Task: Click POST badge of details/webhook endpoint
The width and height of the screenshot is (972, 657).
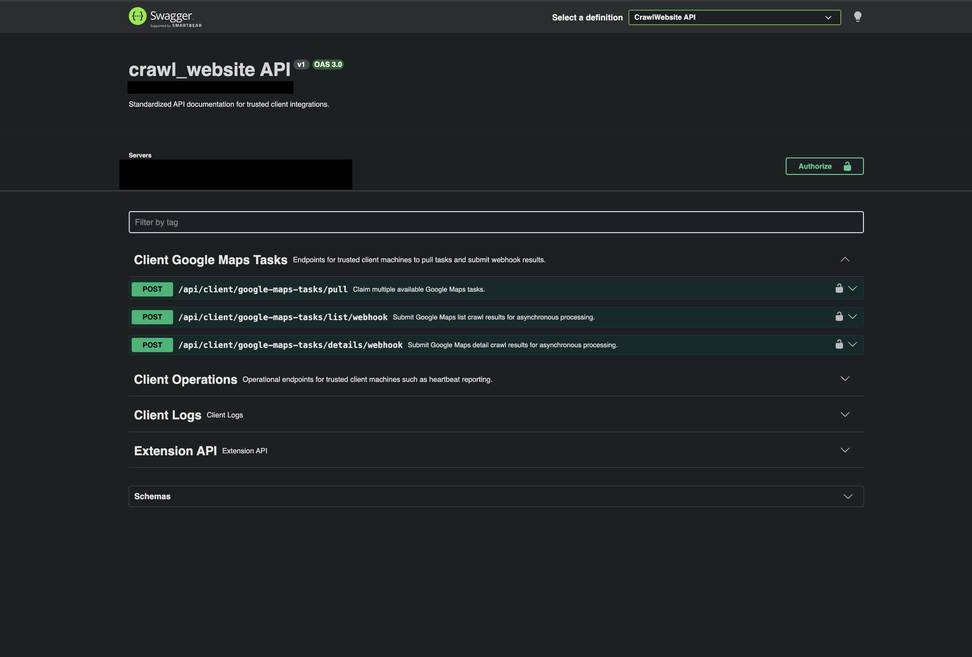Action: pos(152,345)
